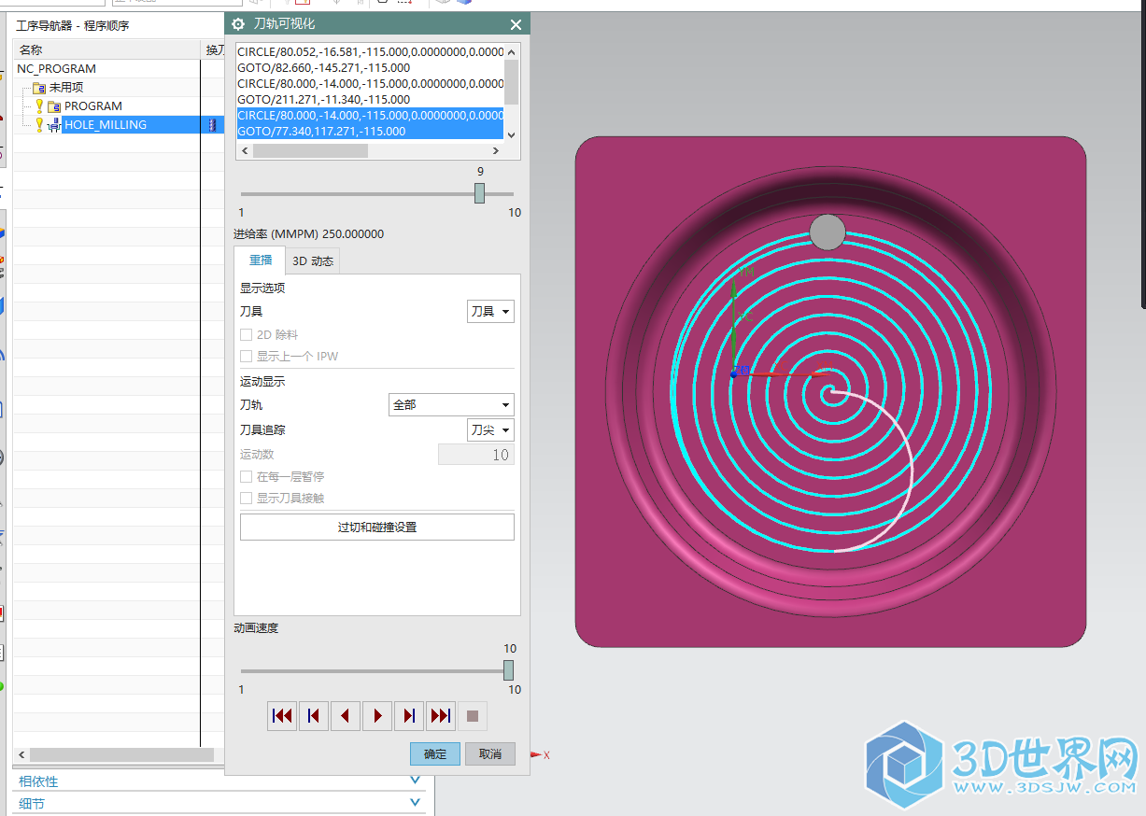Click the navigator horizontal scrollbar thumb
Screen dimensions: 1146x816
click(120, 754)
